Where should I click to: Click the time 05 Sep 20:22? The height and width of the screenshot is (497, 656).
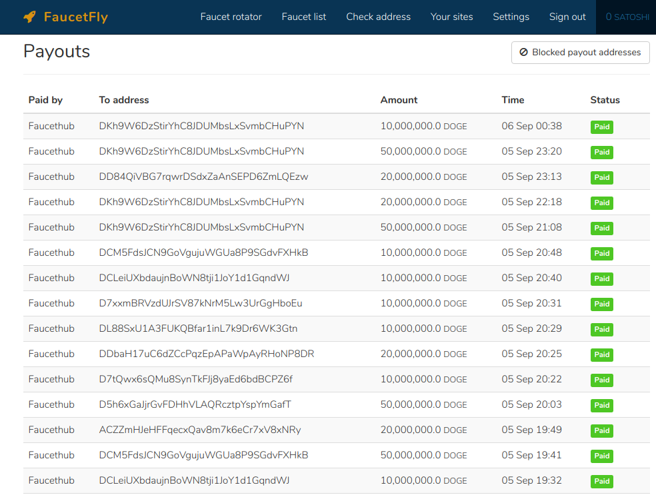click(x=532, y=379)
